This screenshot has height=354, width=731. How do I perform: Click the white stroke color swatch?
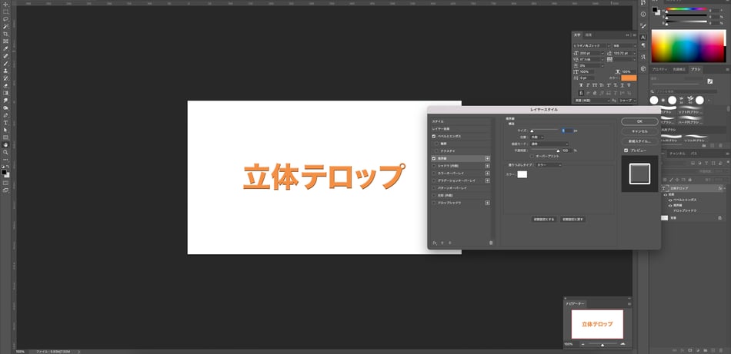click(522, 175)
